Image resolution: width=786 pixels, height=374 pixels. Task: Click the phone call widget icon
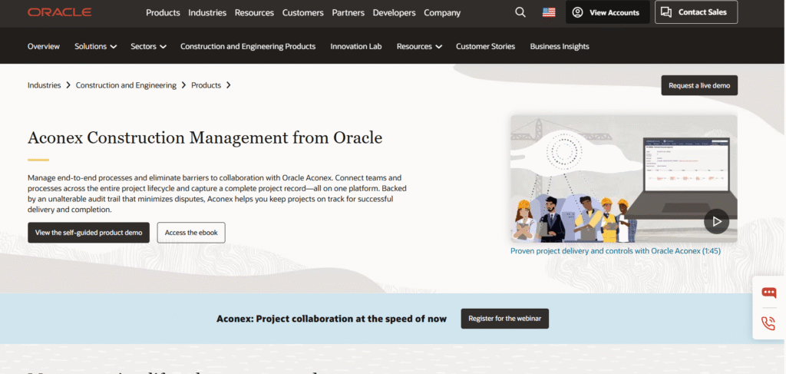(768, 323)
